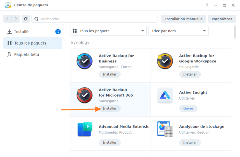Click the search magnifier icon

tap(36, 19)
